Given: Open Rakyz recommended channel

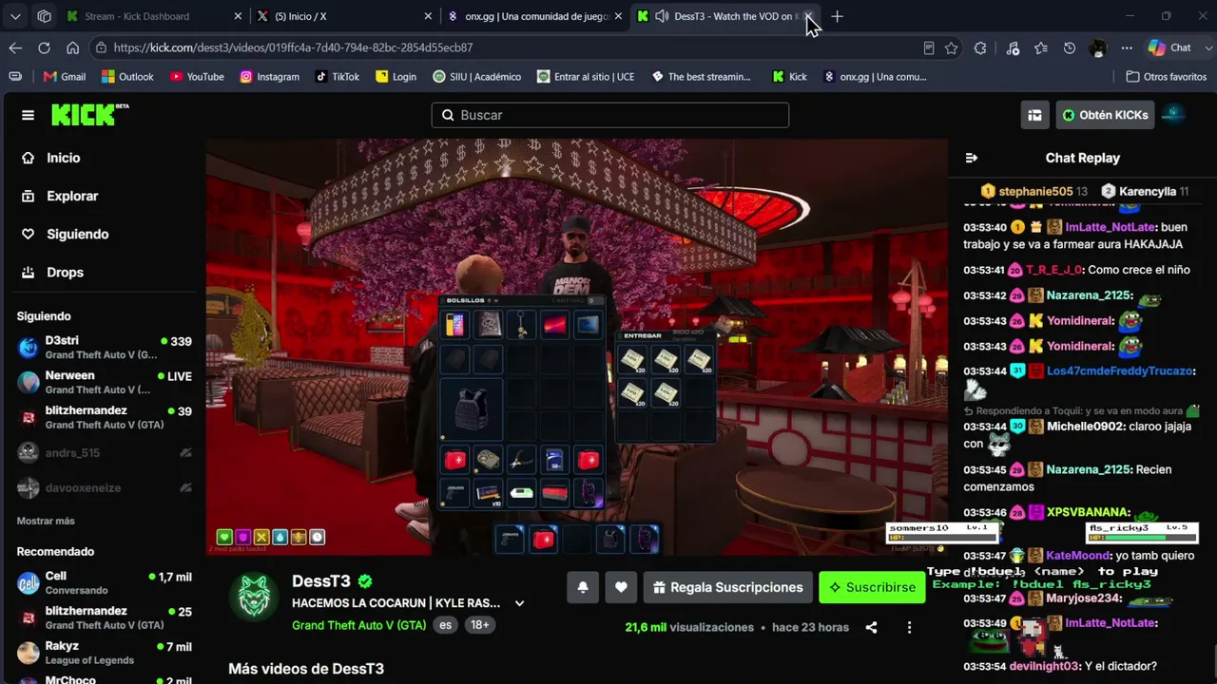Looking at the screenshot, I should [x=104, y=652].
